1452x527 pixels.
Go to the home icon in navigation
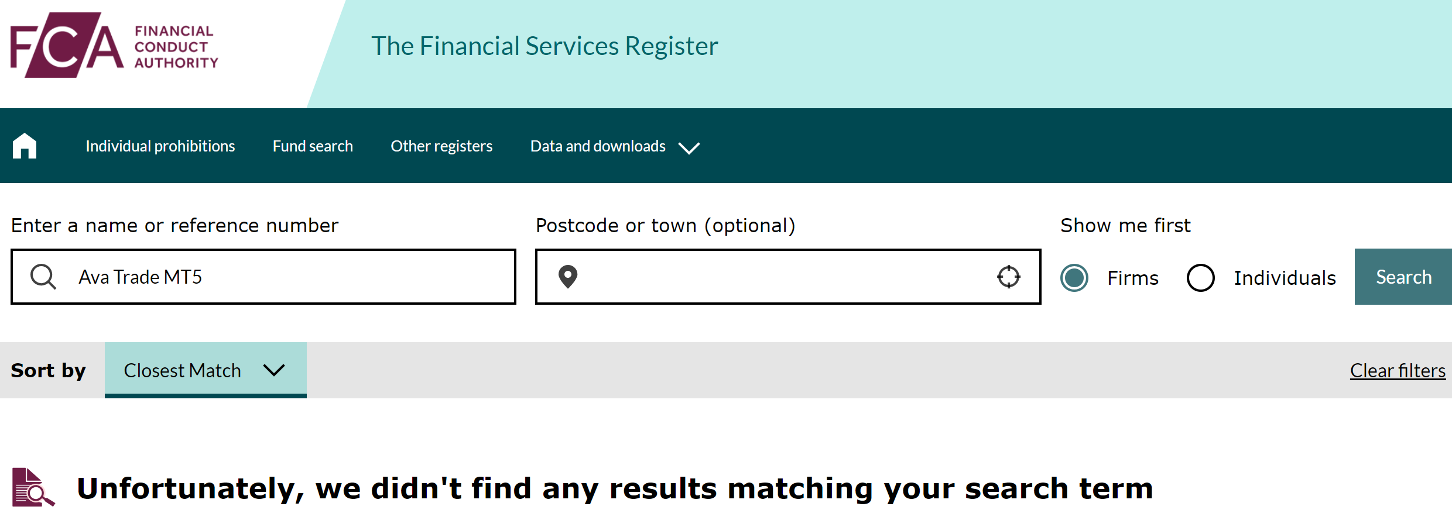(25, 146)
